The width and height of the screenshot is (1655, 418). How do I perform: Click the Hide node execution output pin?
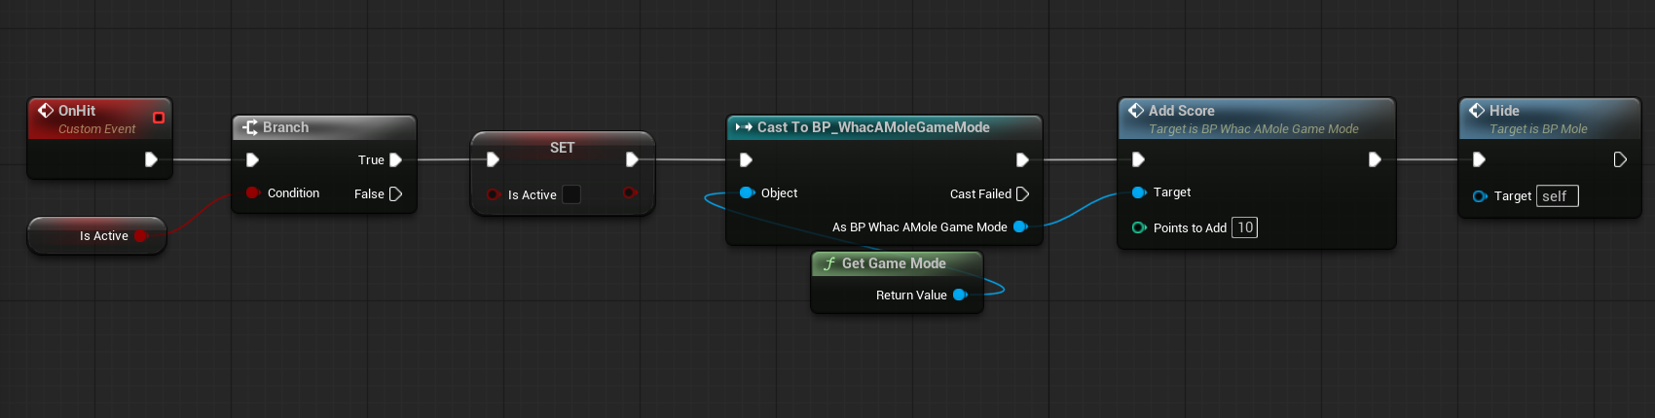tap(1620, 159)
